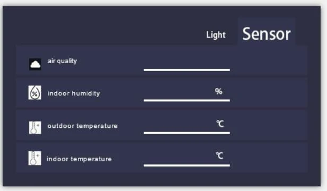Click the indoor humidity label
The width and height of the screenshot is (327, 191).
coord(74,93)
